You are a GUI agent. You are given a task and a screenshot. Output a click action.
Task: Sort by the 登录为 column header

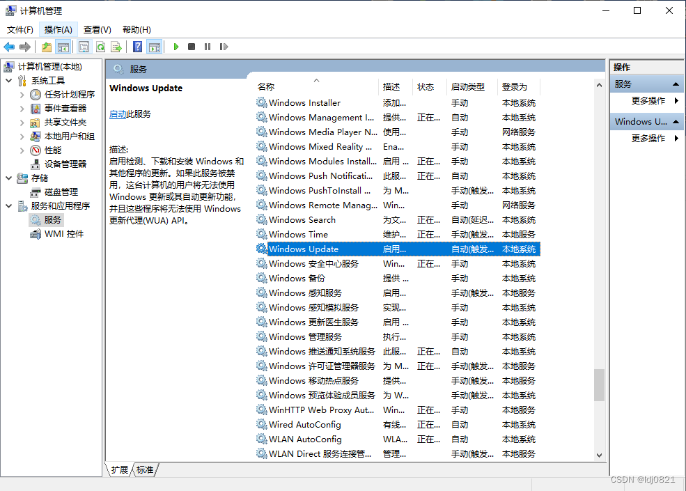coord(518,86)
